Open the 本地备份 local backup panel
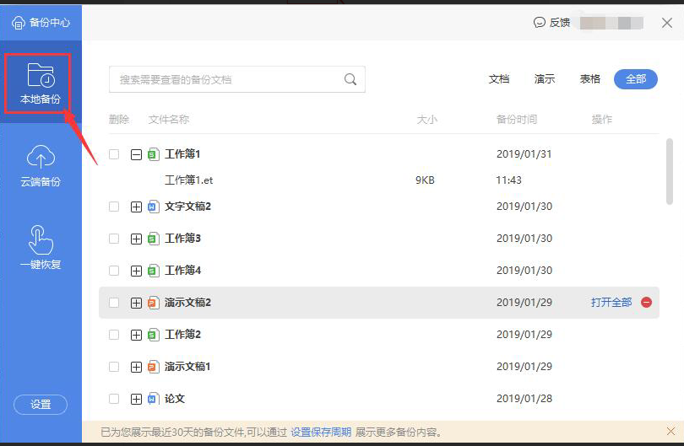 pos(41,87)
